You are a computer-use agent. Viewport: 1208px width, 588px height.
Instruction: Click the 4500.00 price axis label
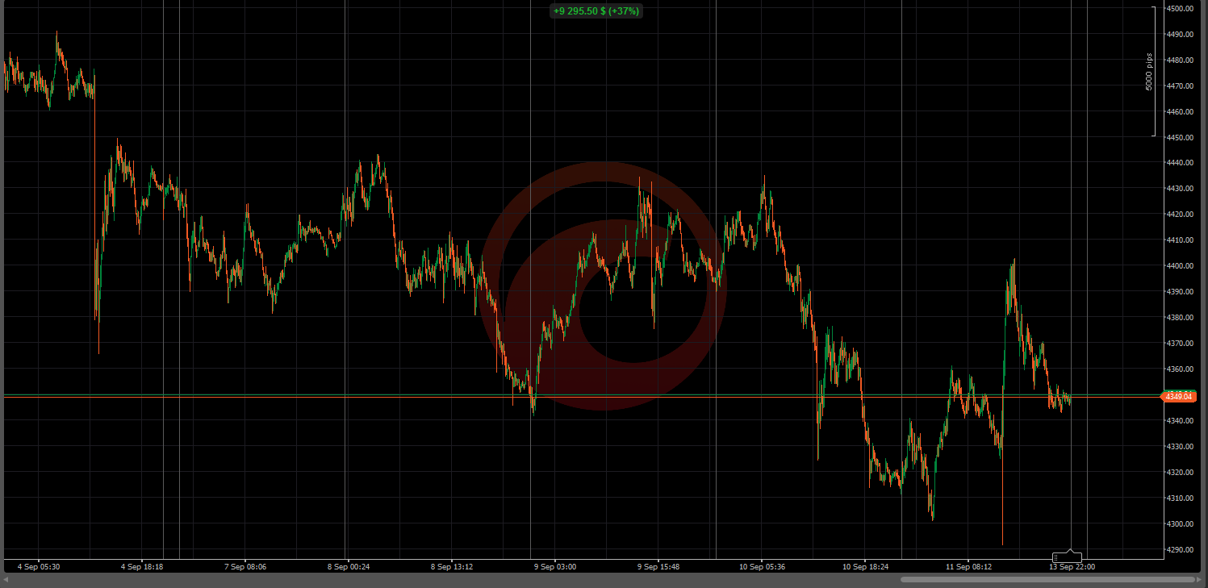coord(1180,8)
